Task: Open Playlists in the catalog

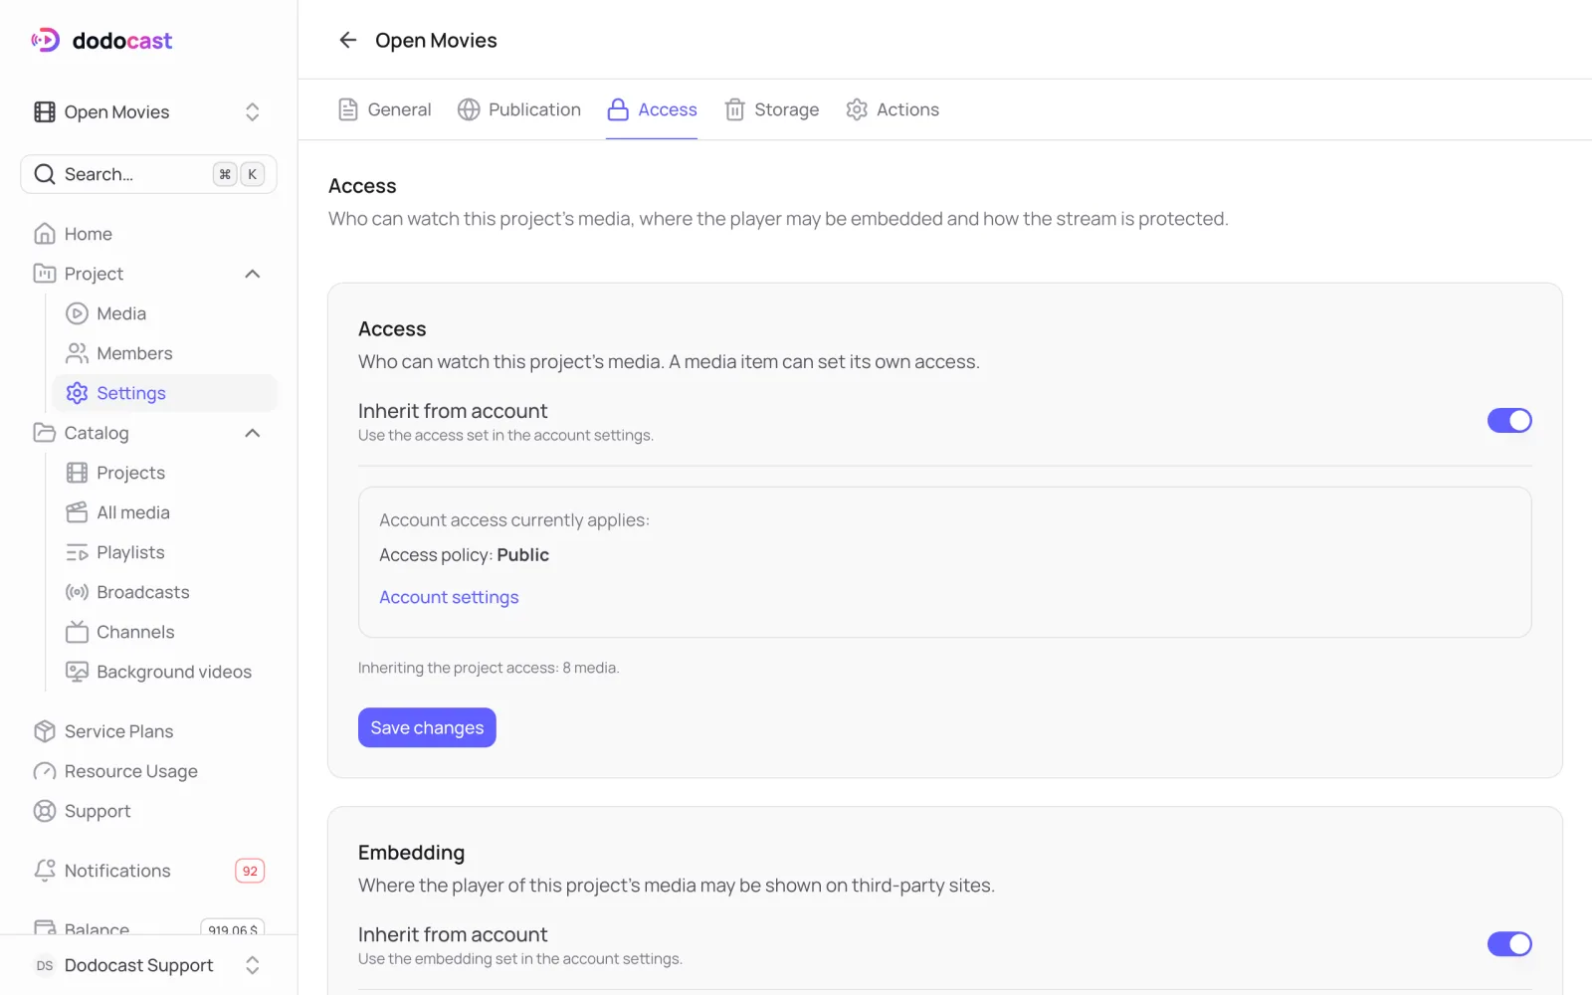Action: pos(165,552)
